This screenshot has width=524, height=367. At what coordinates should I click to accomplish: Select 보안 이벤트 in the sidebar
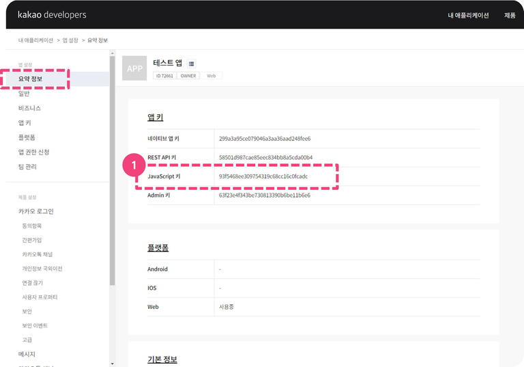point(35,325)
